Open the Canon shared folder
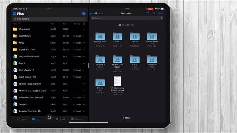Image resolution: width=237 pixels, height=133 pixels. tap(135, 59)
